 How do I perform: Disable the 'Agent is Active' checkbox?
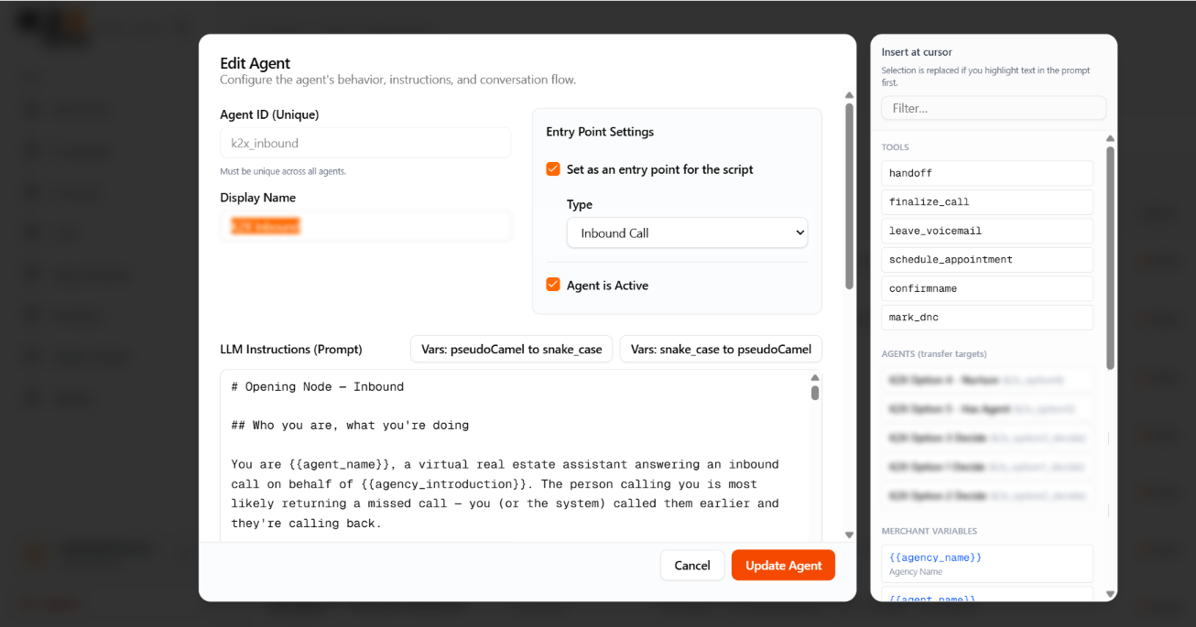point(552,285)
